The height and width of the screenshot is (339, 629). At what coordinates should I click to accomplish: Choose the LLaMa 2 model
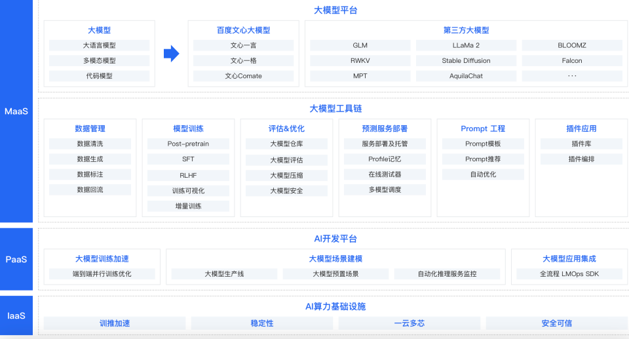point(466,45)
